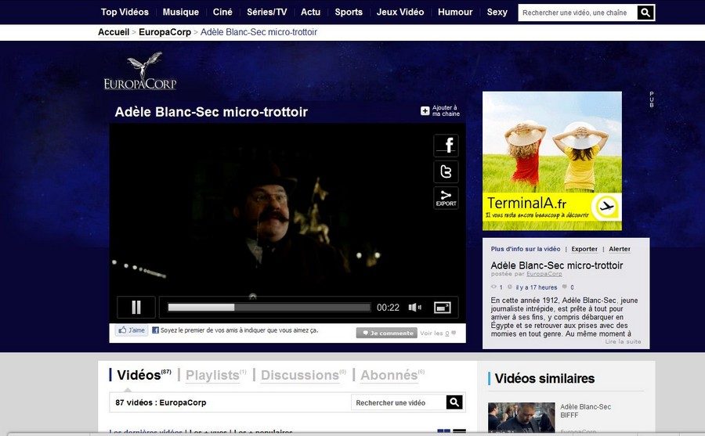The image size is (705, 436).
Task: Switch to the Discussions tab
Action: [299, 376]
